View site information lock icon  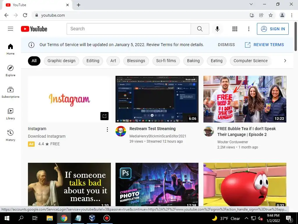coord(37,15)
